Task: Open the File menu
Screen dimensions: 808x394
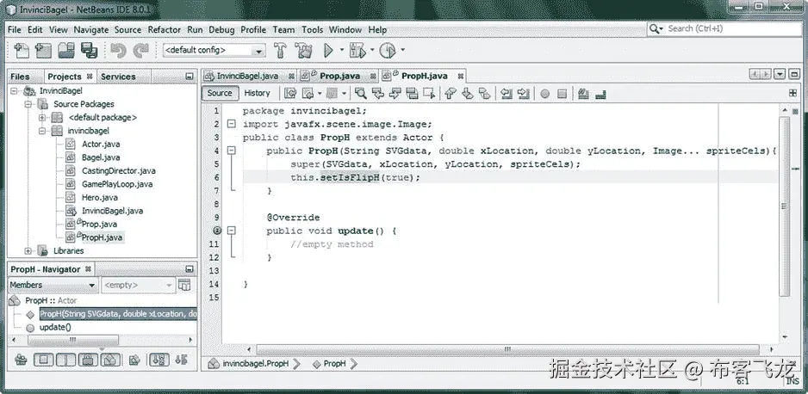Action: click(15, 30)
